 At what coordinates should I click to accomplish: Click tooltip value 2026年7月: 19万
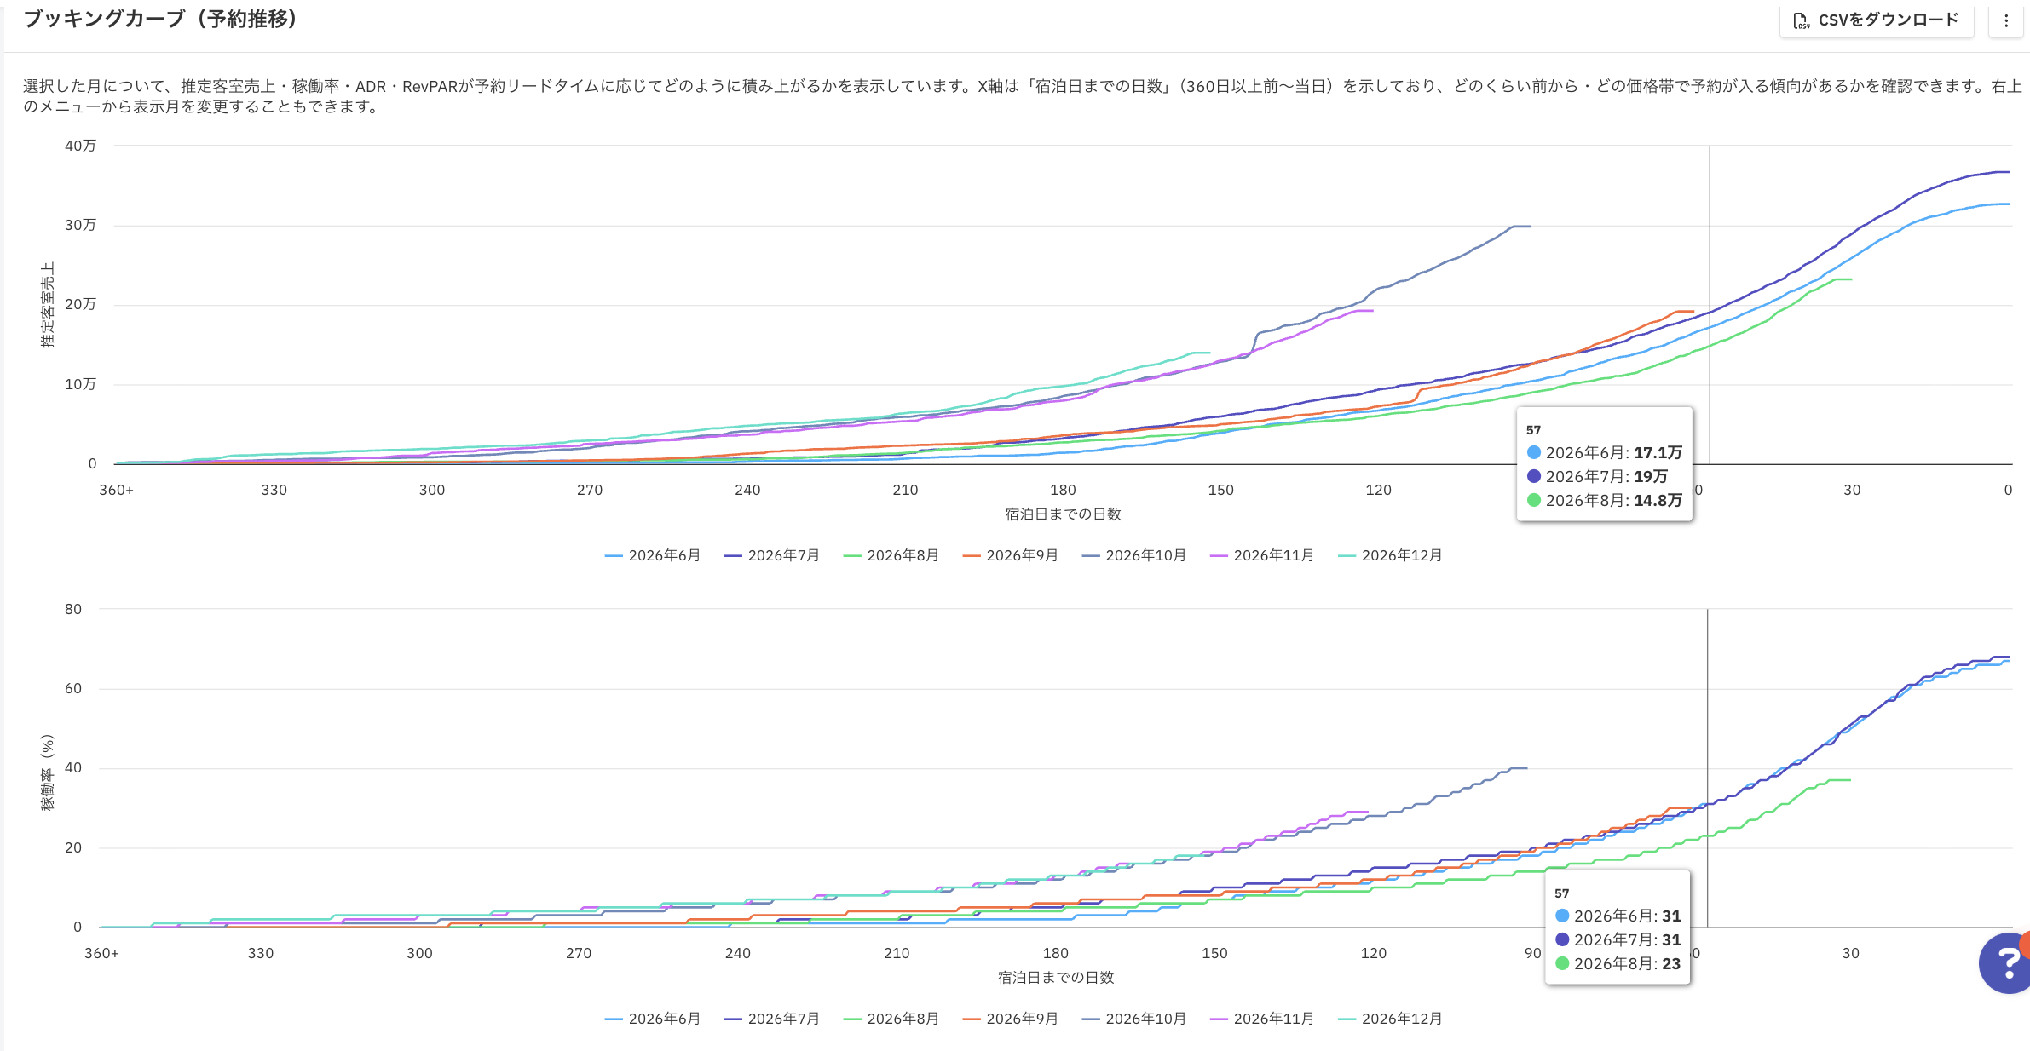pyautogui.click(x=1597, y=476)
